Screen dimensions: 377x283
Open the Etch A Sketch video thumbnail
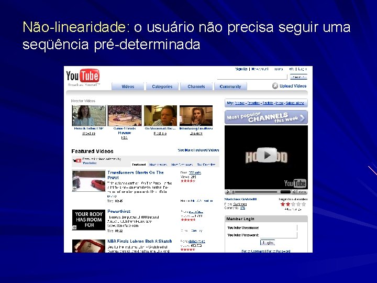88,246
